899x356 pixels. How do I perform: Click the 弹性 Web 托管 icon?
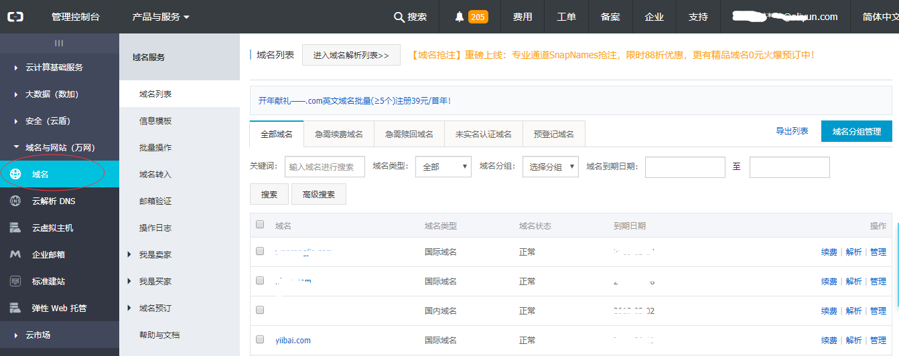click(x=15, y=308)
